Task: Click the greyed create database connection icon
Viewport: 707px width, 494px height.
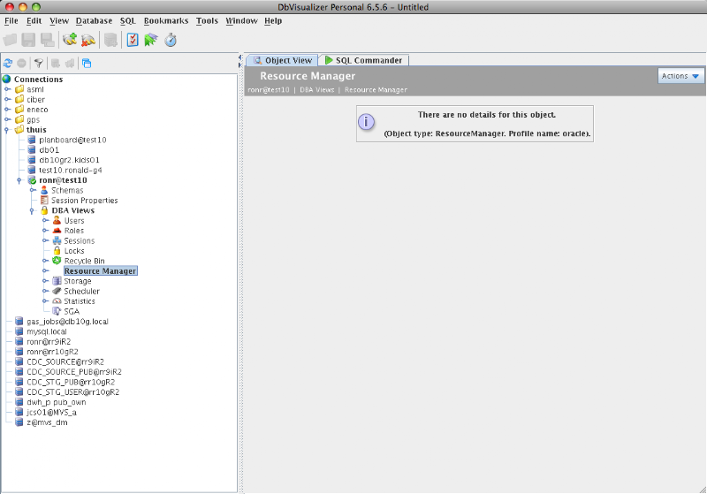Action: click(x=110, y=40)
